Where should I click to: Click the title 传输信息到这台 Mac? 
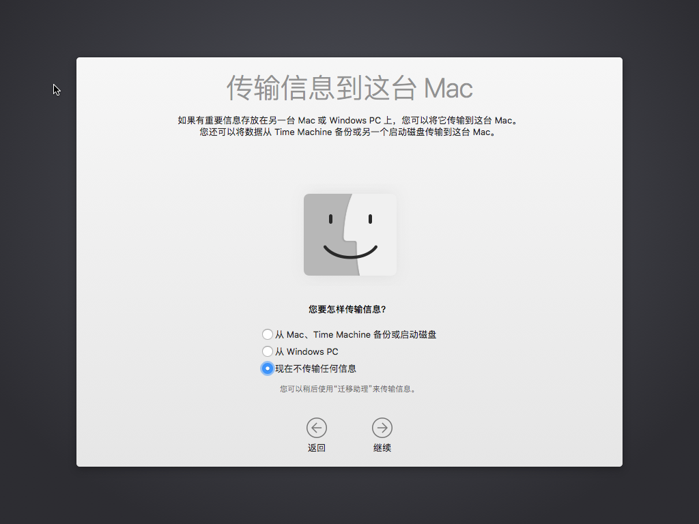349,89
